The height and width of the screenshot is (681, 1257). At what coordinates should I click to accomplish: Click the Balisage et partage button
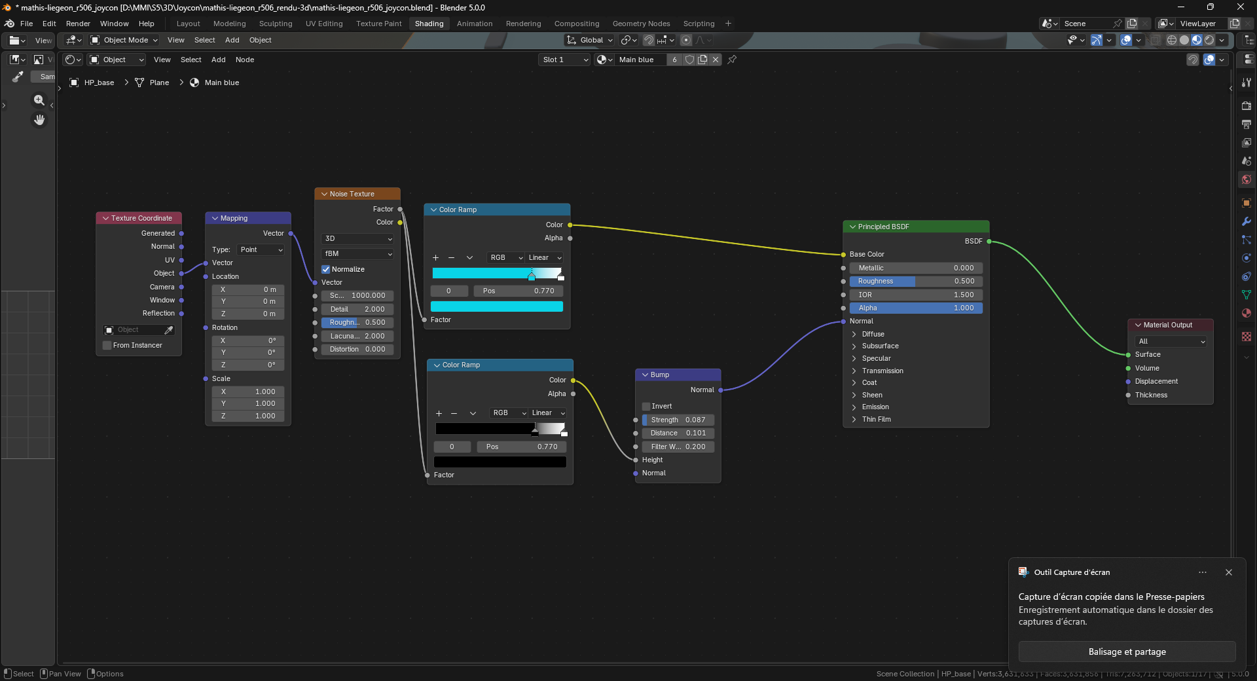click(x=1127, y=652)
